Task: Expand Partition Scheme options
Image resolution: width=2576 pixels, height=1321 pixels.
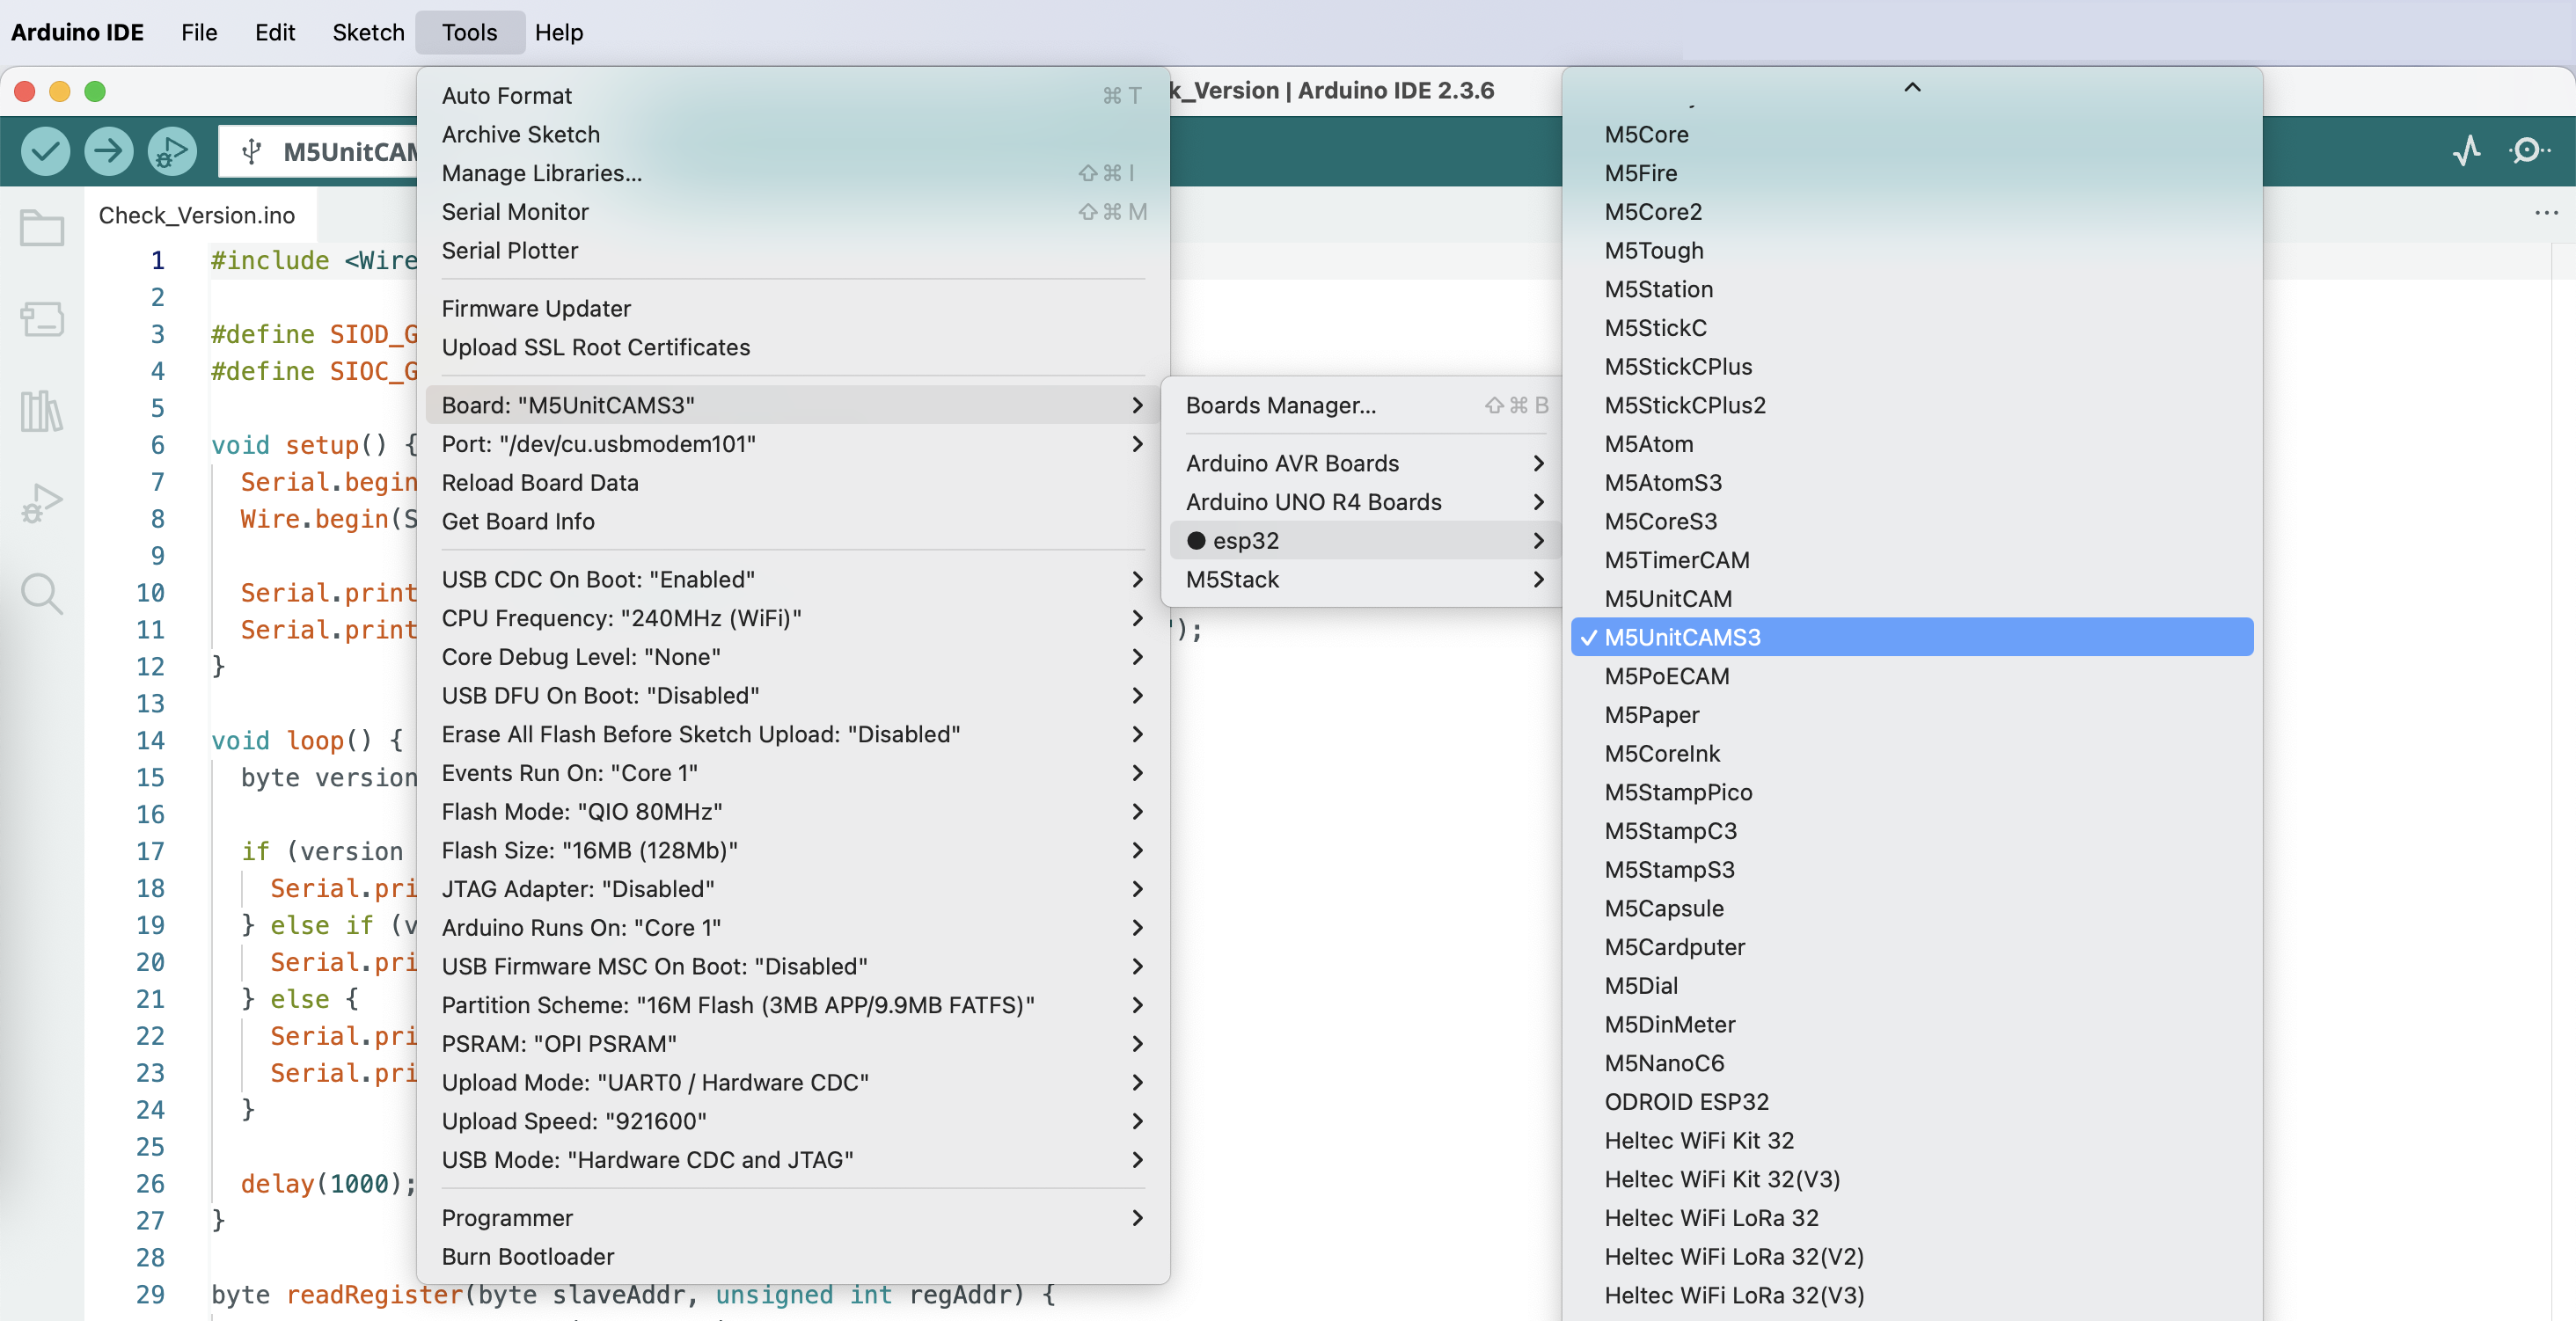Action: [793, 1005]
